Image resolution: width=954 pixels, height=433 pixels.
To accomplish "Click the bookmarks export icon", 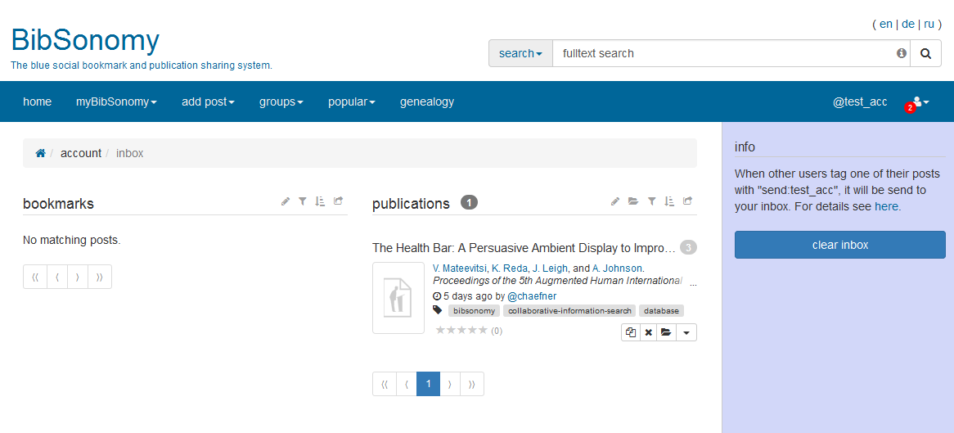I will (338, 201).
